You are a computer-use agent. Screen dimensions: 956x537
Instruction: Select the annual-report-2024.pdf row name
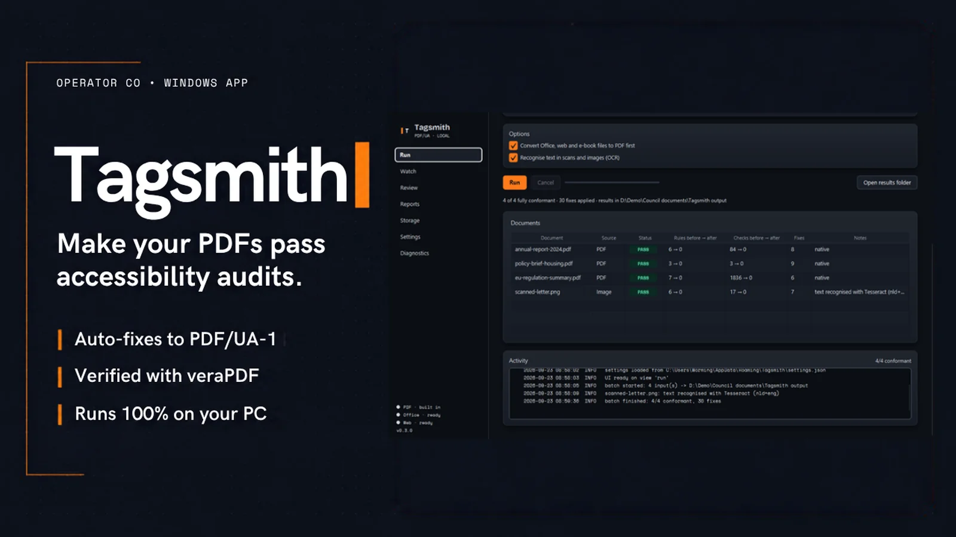(x=543, y=249)
